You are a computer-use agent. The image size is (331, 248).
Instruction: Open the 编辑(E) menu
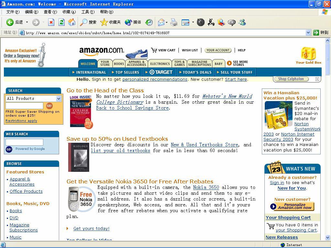pos(31,12)
